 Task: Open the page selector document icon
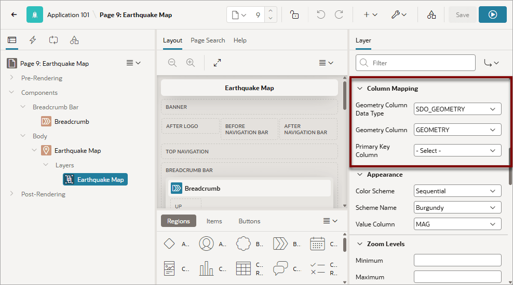(x=239, y=15)
